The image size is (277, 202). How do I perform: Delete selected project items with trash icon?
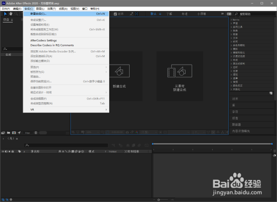coord(36,132)
